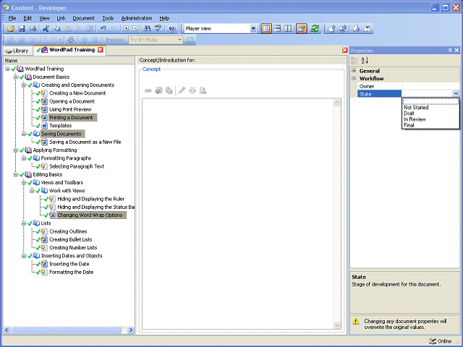
Task: Run the ABC spelling check icon
Action: click(158, 29)
